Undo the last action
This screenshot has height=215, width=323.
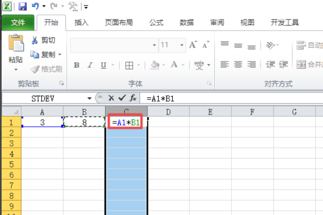point(35,6)
